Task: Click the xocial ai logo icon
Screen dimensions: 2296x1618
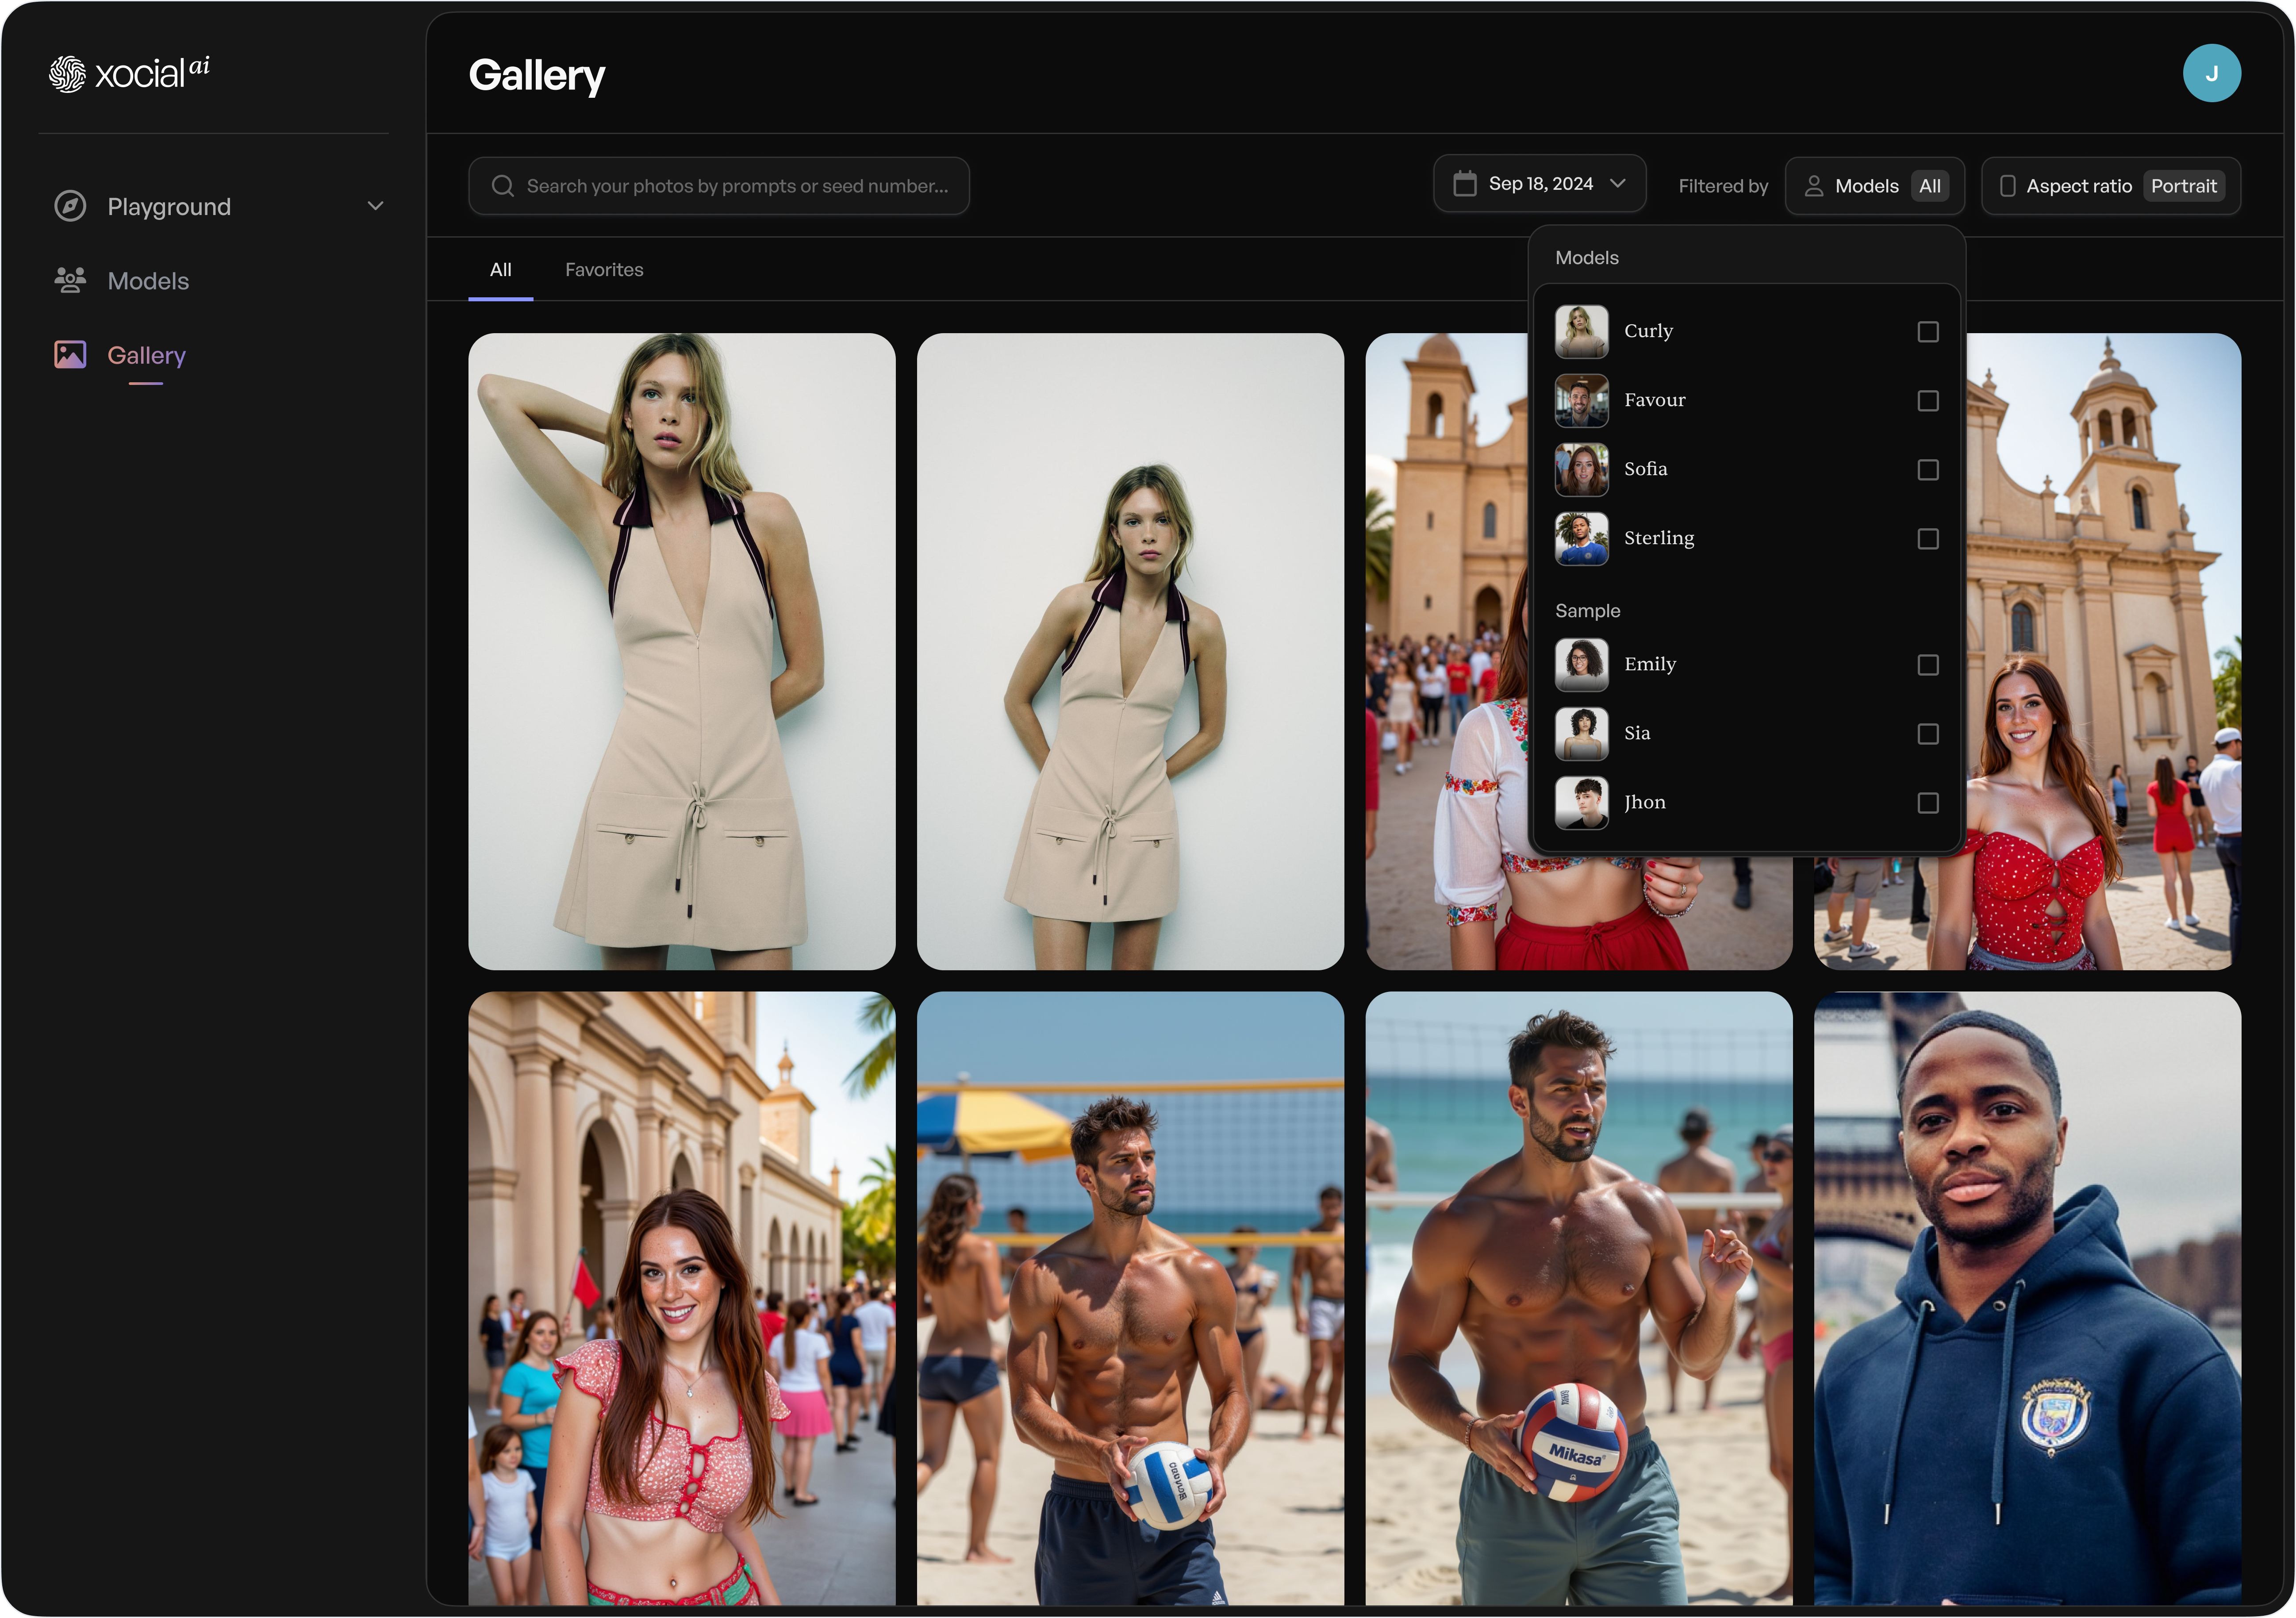Action: [x=68, y=74]
